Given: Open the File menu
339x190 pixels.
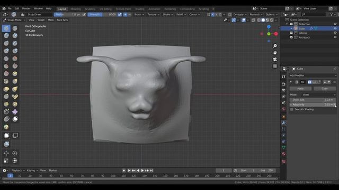Looking at the screenshot, I should click(10, 8).
